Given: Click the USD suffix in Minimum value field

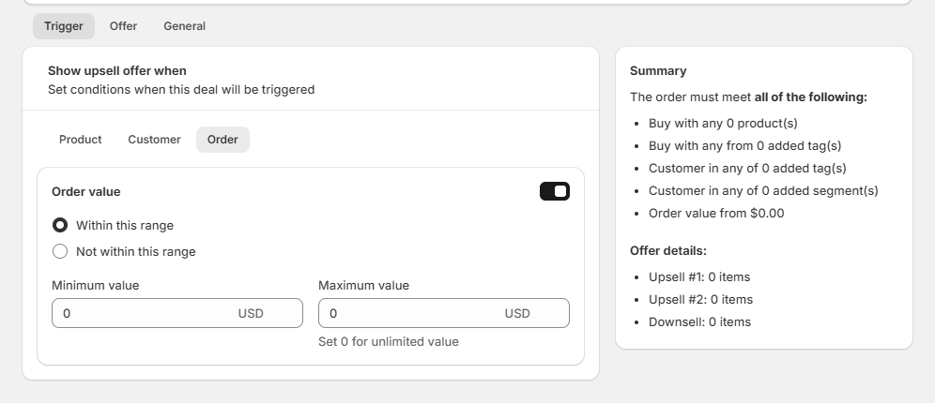Looking at the screenshot, I should pyautogui.click(x=251, y=313).
